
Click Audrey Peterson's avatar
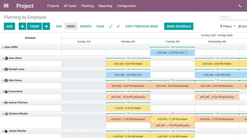click(x=6, y=102)
